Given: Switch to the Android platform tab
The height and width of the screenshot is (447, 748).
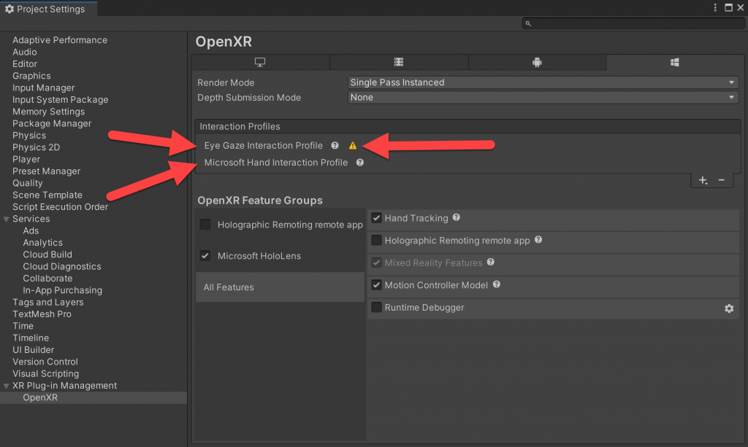Looking at the screenshot, I should point(537,63).
